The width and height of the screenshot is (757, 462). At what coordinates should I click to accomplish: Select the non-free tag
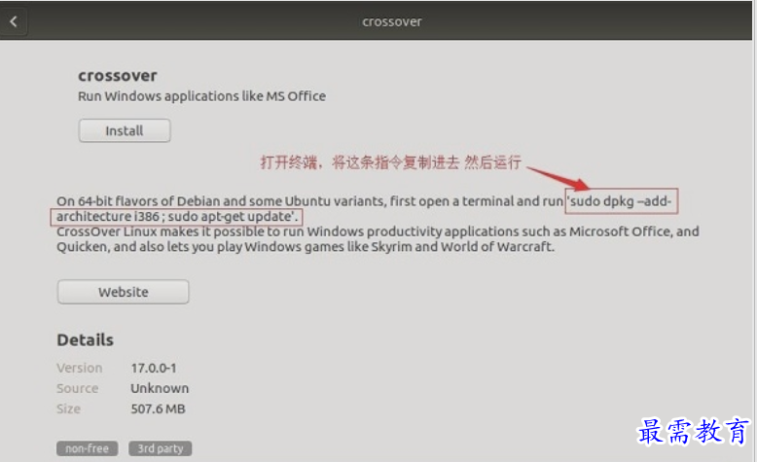coord(87,448)
